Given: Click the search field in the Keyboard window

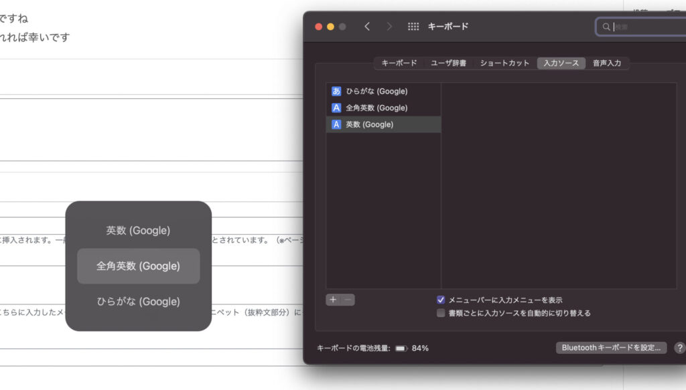Looking at the screenshot, I should pos(641,27).
